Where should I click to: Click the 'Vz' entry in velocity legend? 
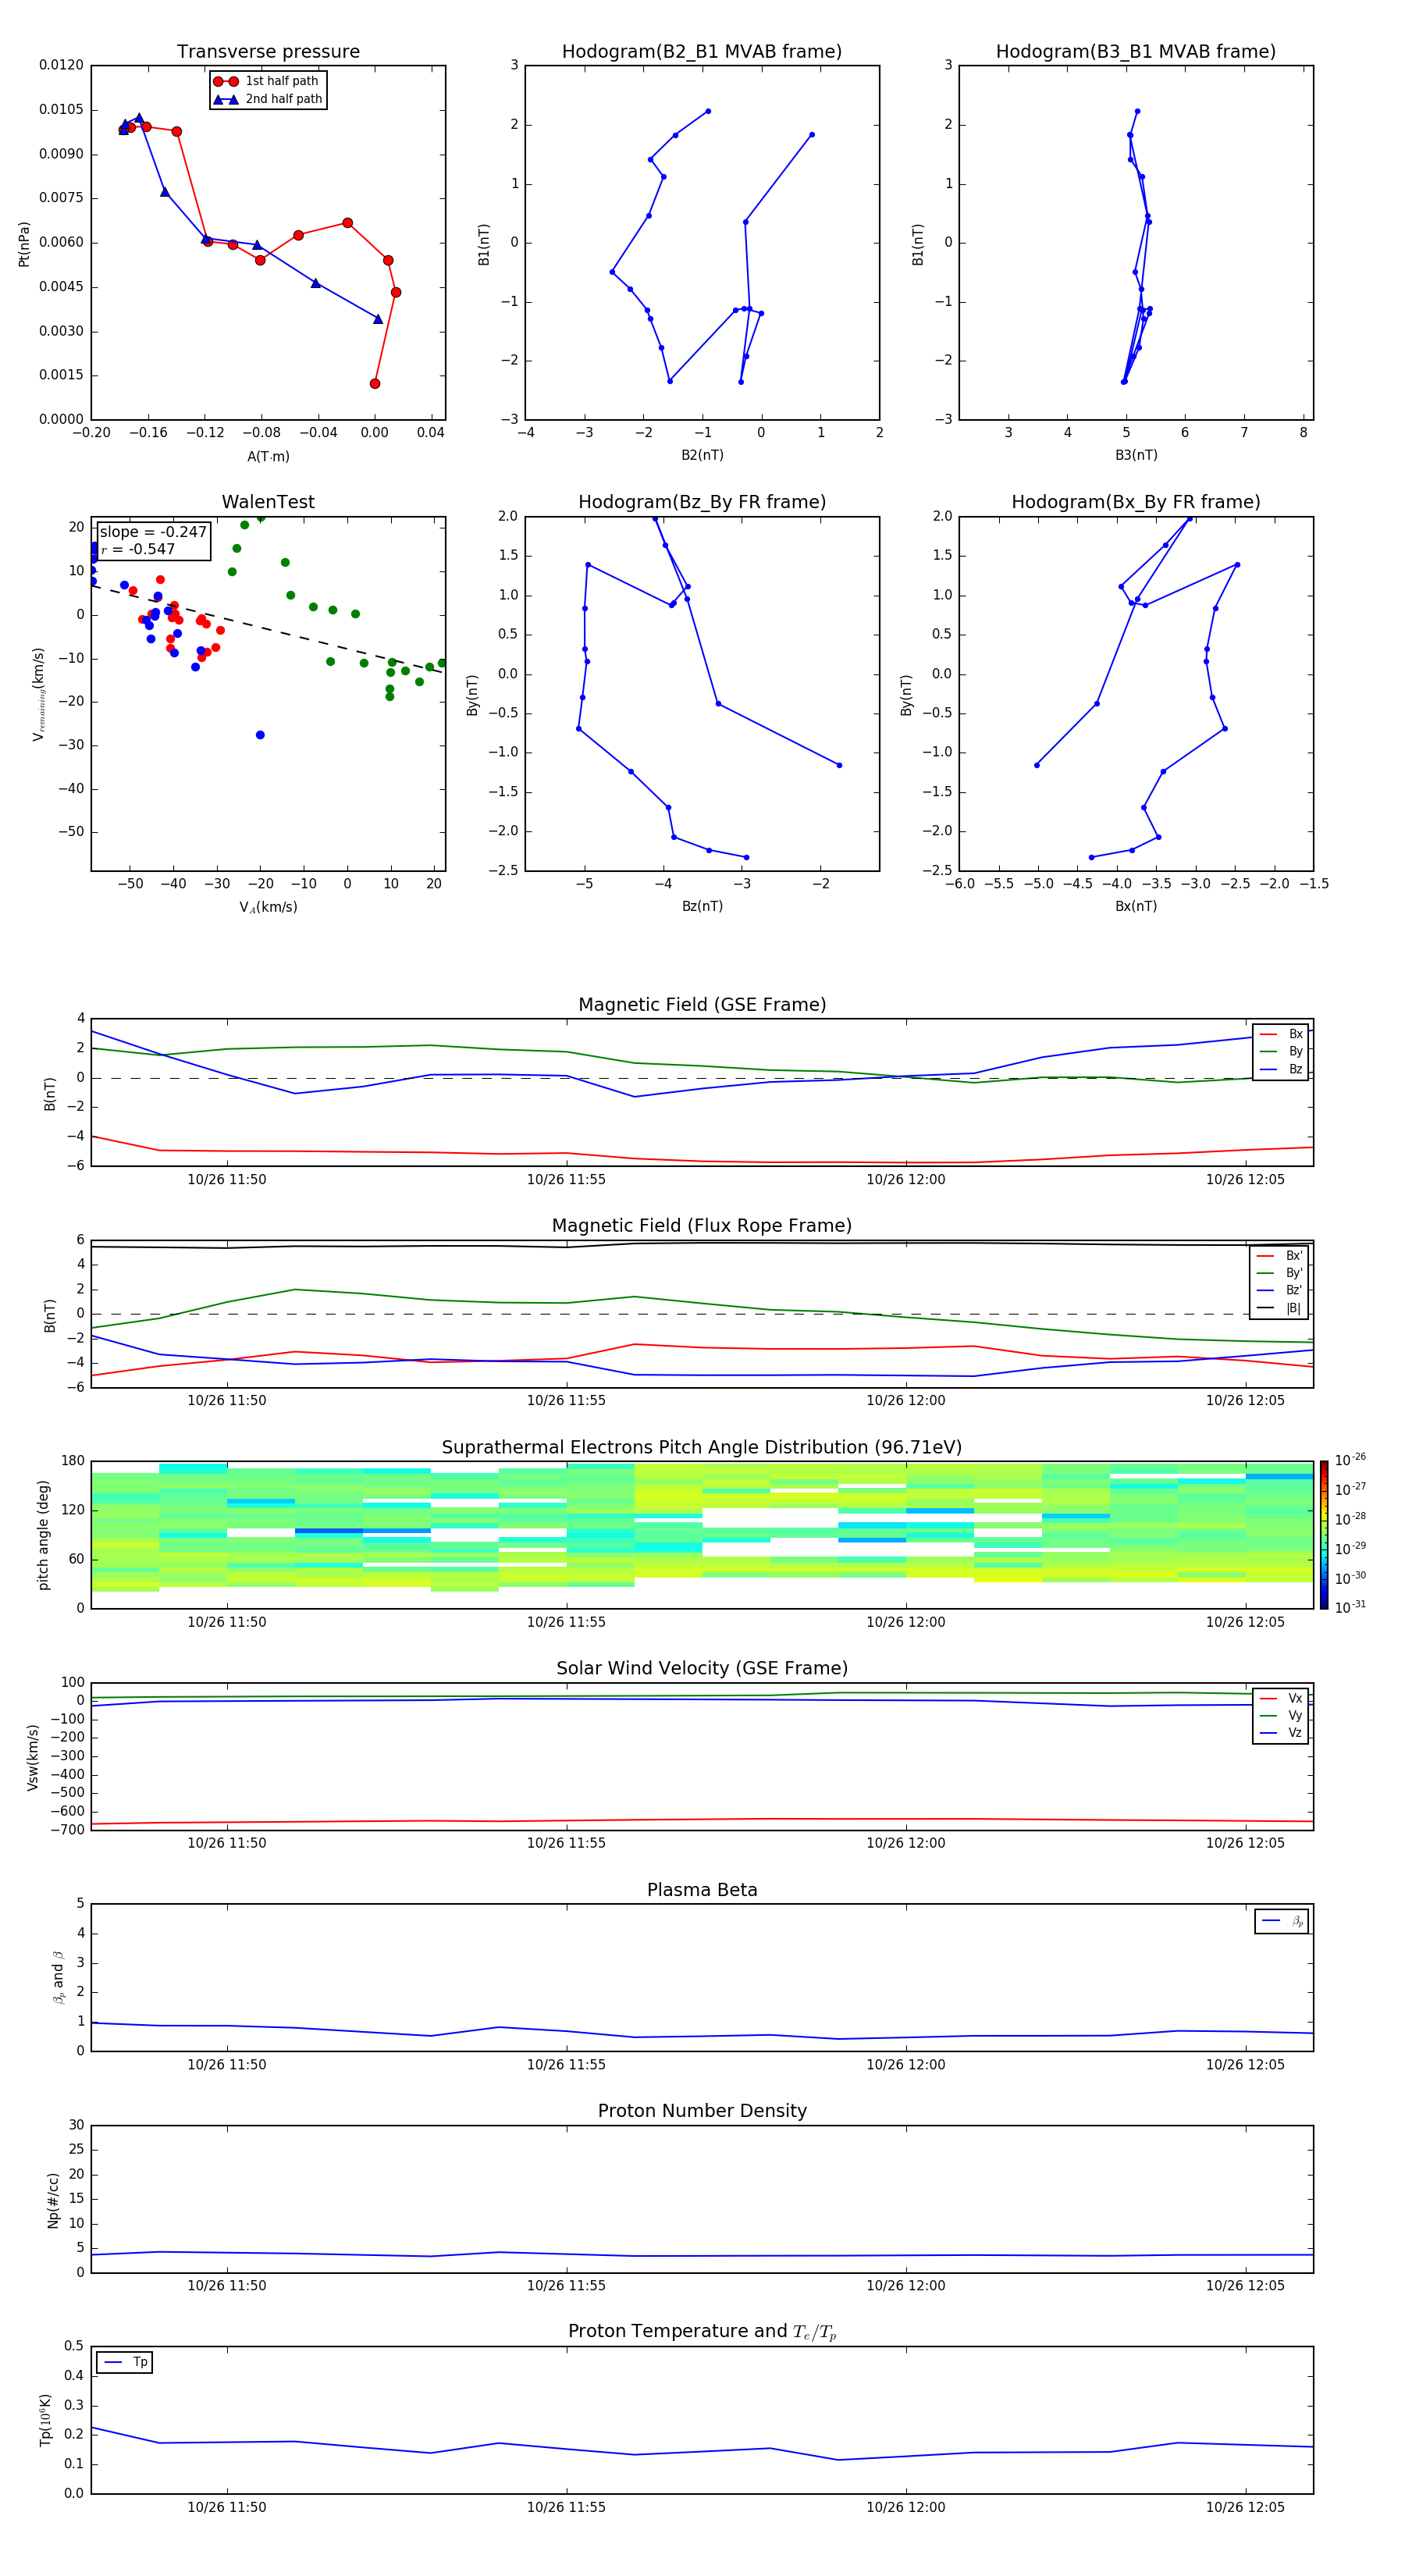1281,1733
